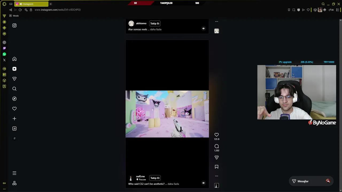This screenshot has width=342, height=192.
Task: Share the neff.me reel
Action: [x=217, y=158]
